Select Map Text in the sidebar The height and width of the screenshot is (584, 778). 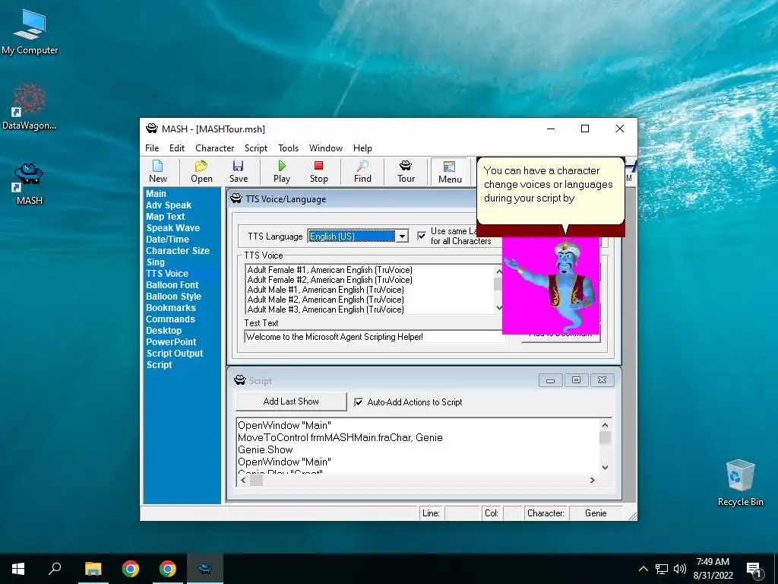[x=165, y=217]
